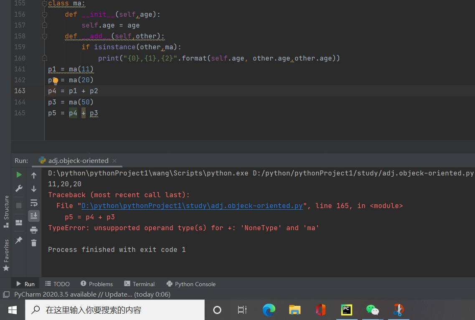Toggle soft-wrap in Run console
Image resolution: width=475 pixels, height=320 pixels.
tap(34, 203)
